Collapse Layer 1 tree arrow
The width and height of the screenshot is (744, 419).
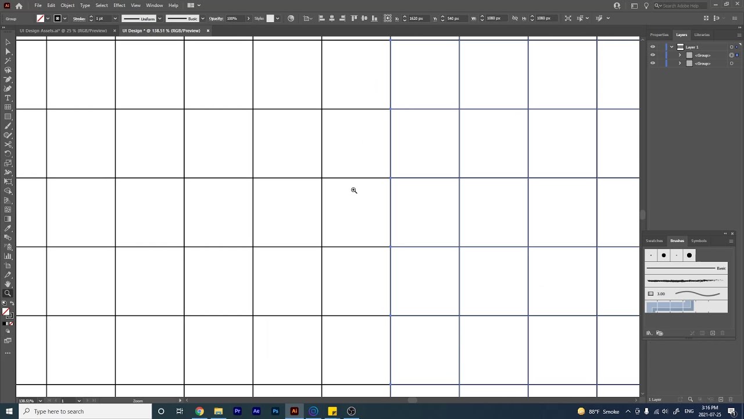coord(672,47)
